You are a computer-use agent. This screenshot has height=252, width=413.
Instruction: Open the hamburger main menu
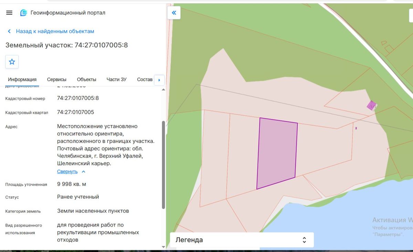coord(9,13)
